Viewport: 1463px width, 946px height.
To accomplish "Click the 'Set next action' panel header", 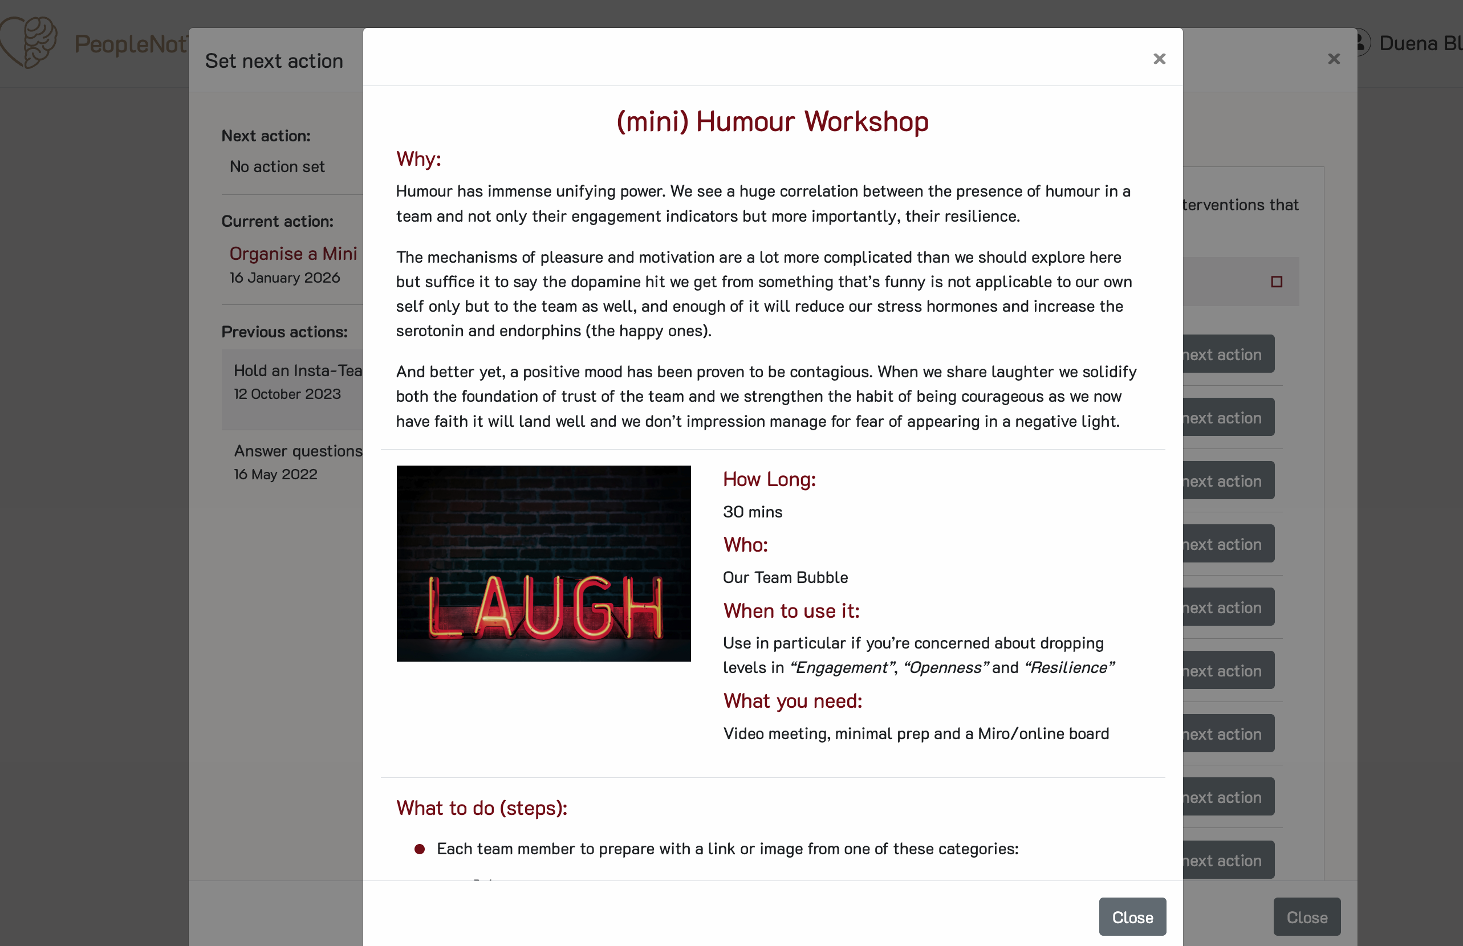I will tap(274, 60).
